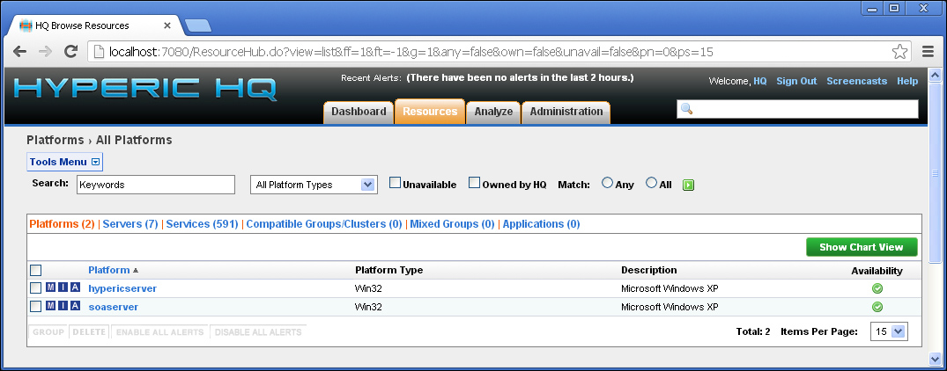Click the browser back arrow
The image size is (947, 371).
point(19,52)
